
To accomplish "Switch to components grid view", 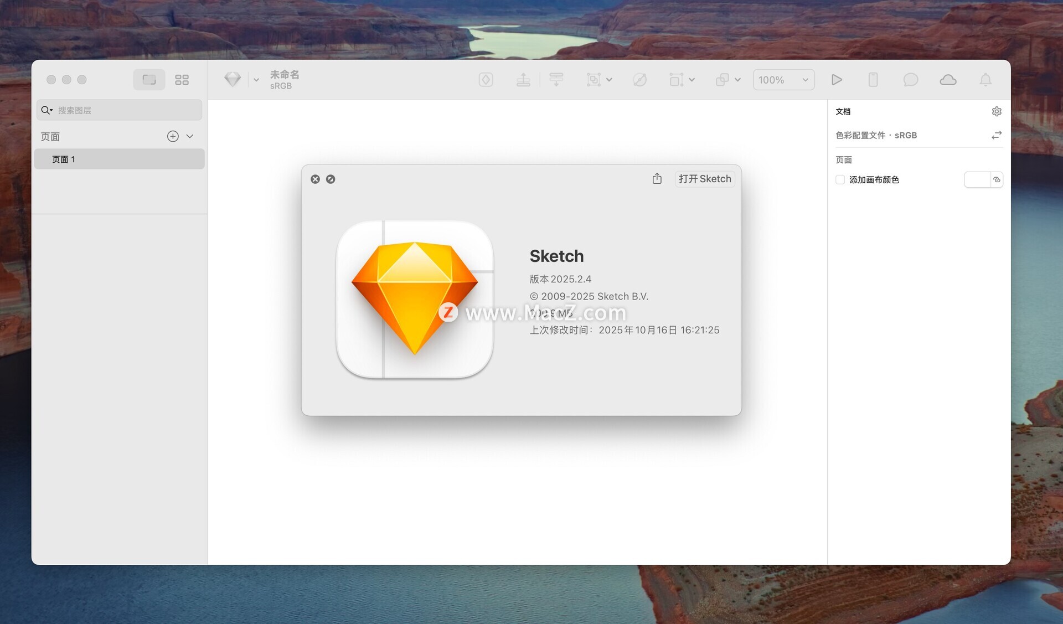I will pyautogui.click(x=182, y=80).
